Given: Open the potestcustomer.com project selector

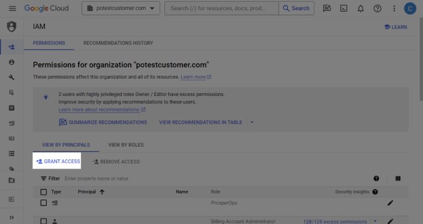Looking at the screenshot, I should pos(121,9).
